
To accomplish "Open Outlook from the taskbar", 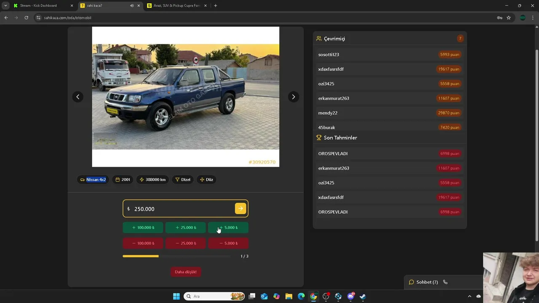I will pyautogui.click(x=264, y=296).
